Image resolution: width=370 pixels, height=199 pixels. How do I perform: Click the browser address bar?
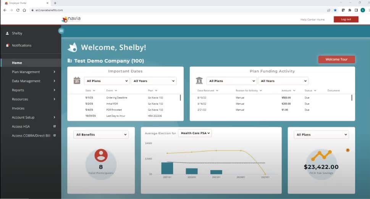177,10
